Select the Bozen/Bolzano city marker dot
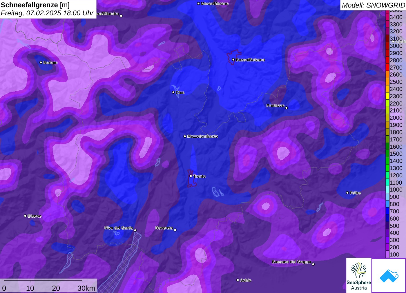Image resolution: width=406 pixels, height=293 pixels. click(x=233, y=60)
